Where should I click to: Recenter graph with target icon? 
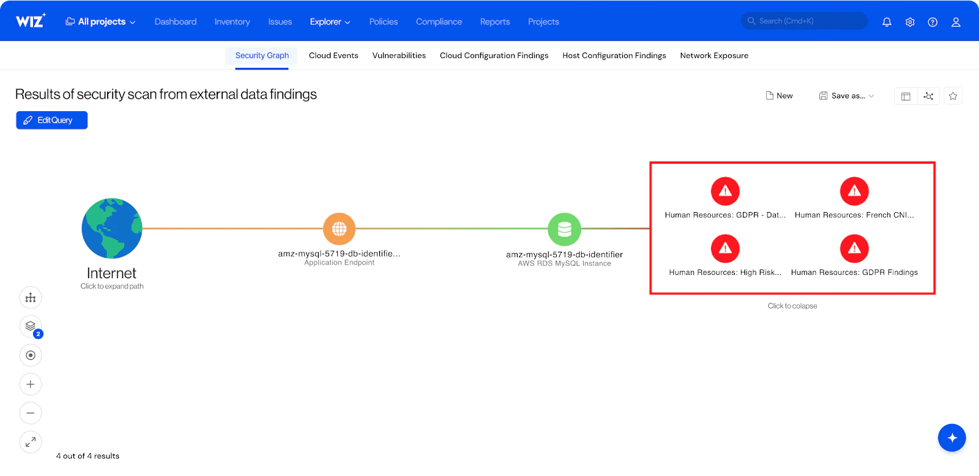(31, 355)
